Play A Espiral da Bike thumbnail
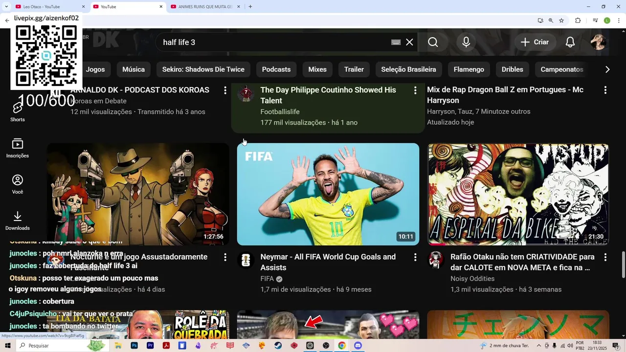The height and width of the screenshot is (352, 626). [518, 194]
